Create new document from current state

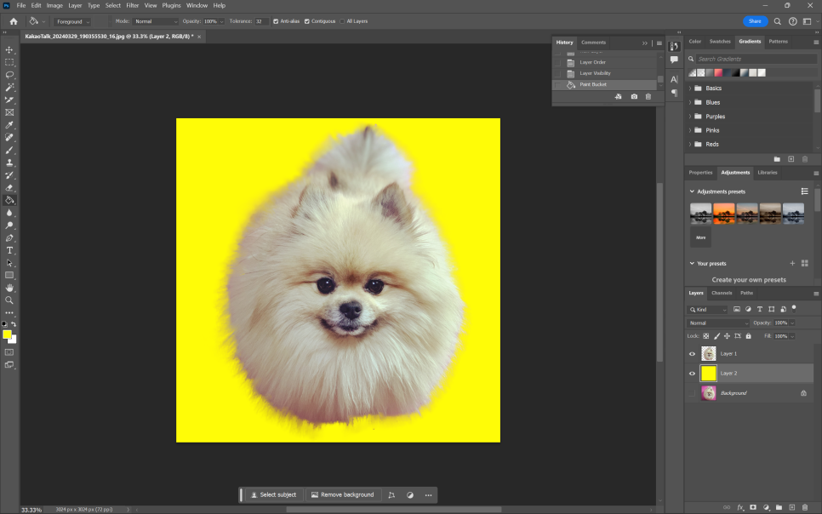pos(619,96)
